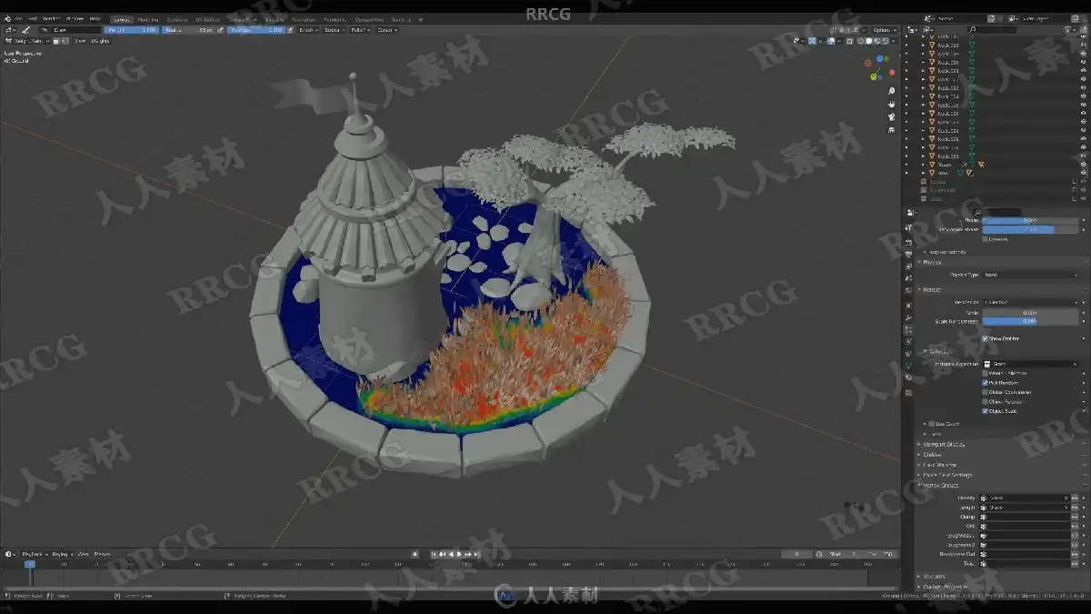Expand the Textures panel
Screen dimensions: 1091x614
click(934, 577)
